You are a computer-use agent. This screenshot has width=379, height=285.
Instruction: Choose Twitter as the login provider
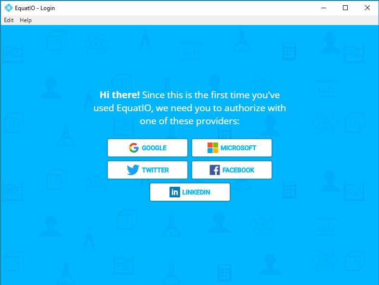point(147,170)
